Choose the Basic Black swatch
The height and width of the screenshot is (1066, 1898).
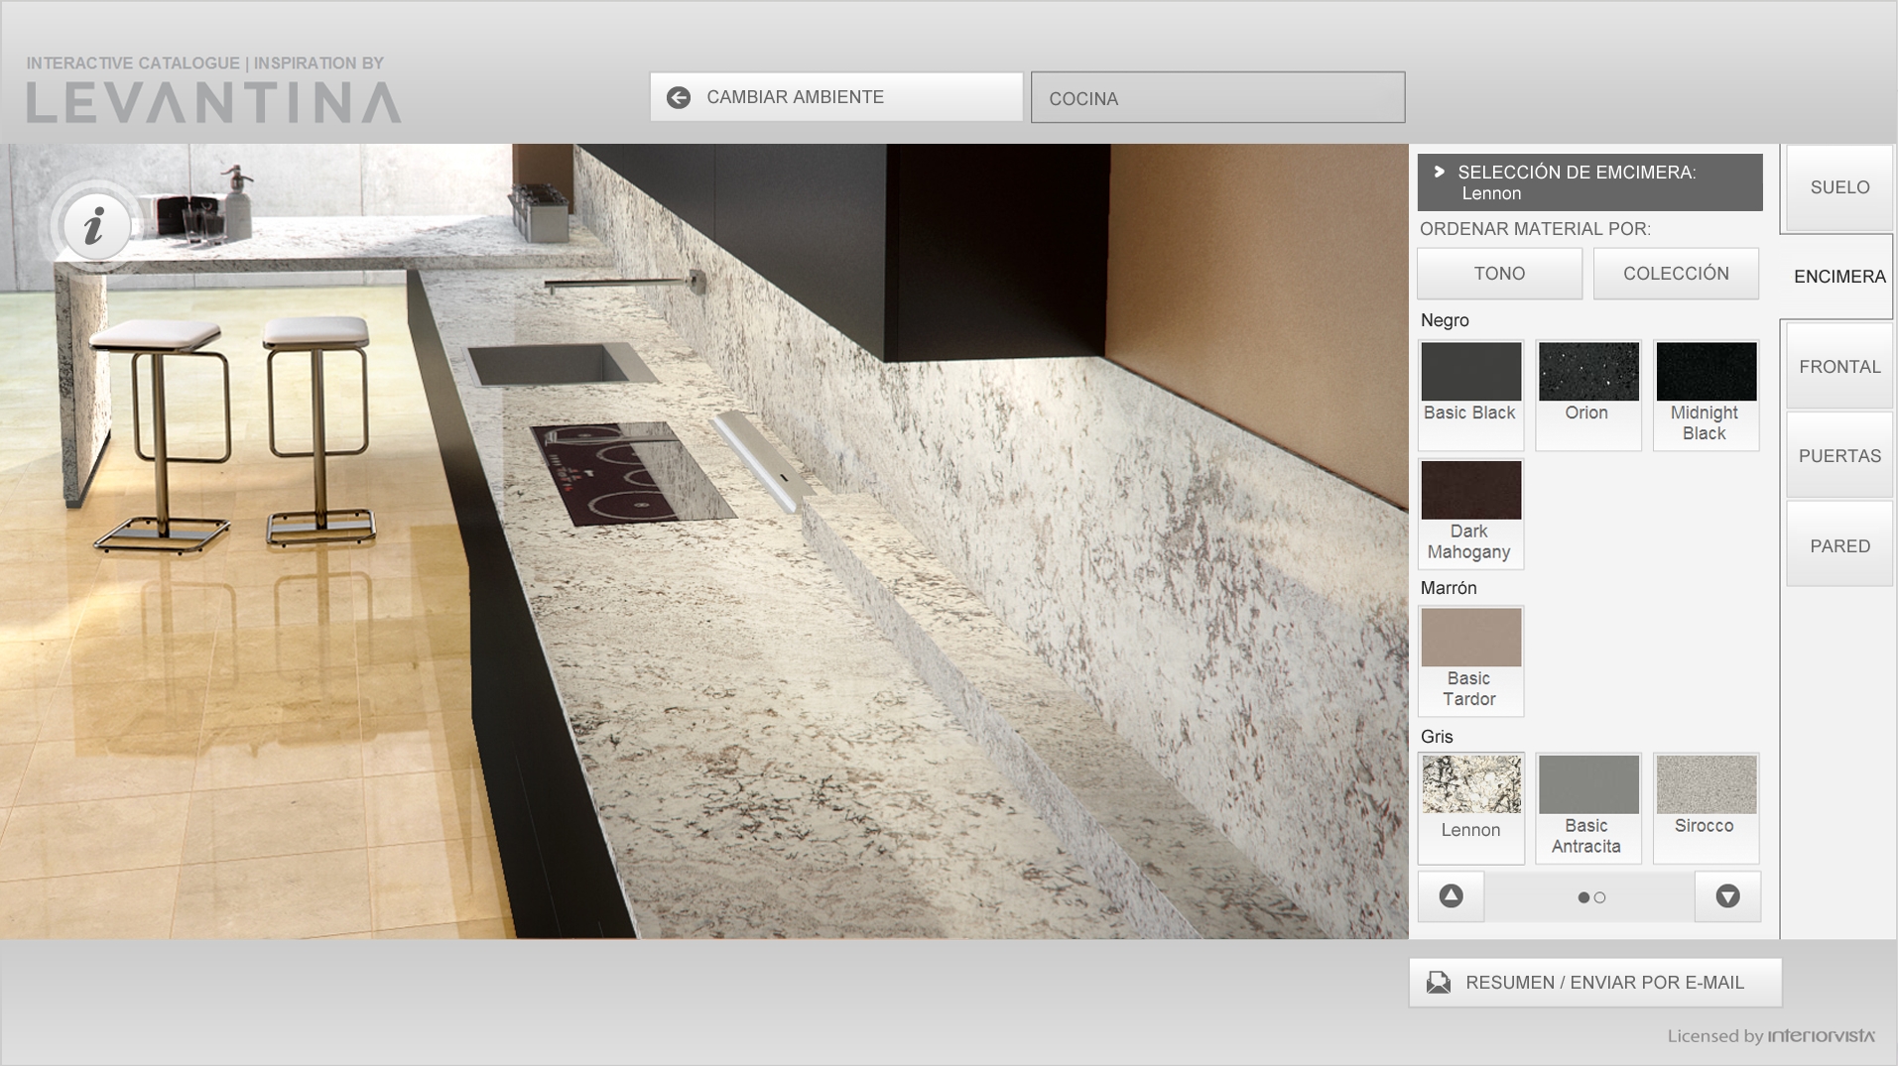pos(1470,395)
